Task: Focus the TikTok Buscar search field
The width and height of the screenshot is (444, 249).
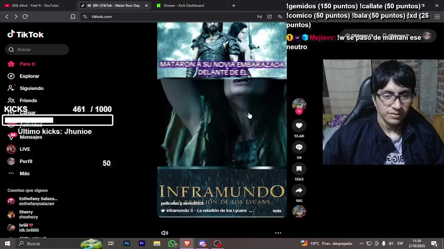Action: (x=37, y=49)
